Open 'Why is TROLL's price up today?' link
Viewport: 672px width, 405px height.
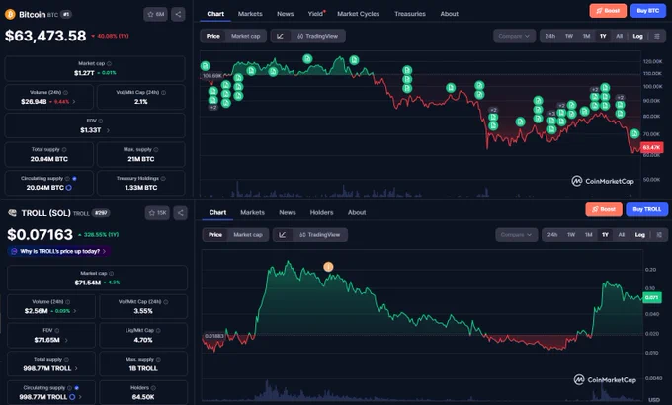click(x=59, y=251)
